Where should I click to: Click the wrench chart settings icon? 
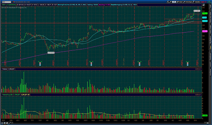[x=170, y=2]
